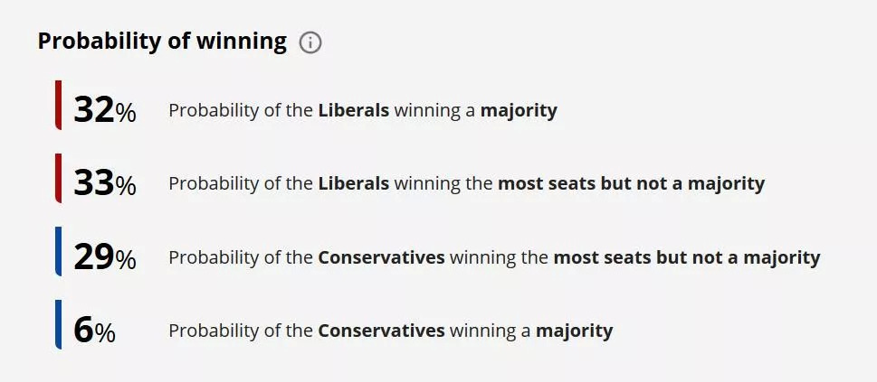Click "most seats but not a majority" for Conservatives
Image resolution: width=877 pixels, height=382 pixels.
pos(686,257)
